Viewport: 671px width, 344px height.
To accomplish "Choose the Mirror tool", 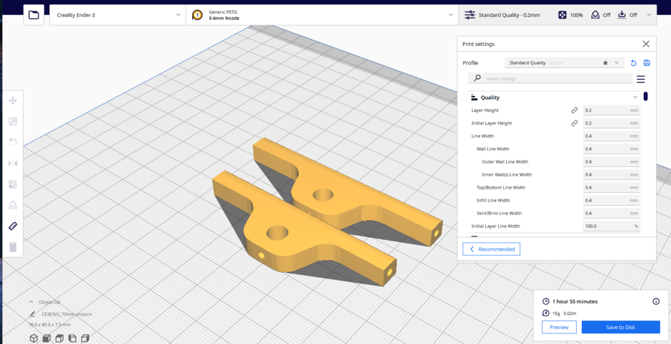I will [12, 163].
